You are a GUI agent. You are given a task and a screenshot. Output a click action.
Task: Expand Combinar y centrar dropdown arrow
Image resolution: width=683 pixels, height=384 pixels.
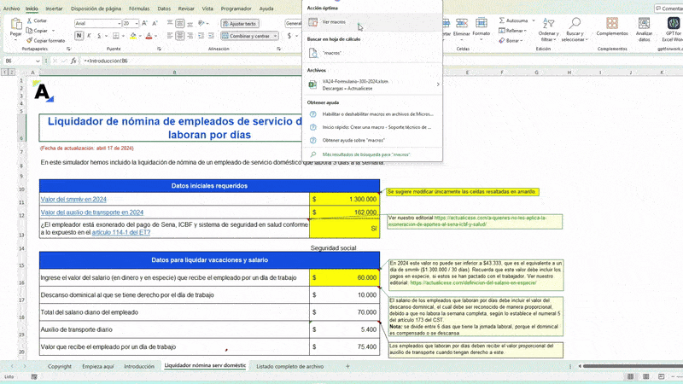point(276,36)
